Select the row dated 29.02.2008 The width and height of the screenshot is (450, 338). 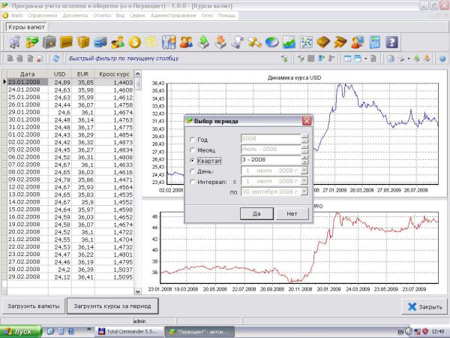pyautogui.click(x=70, y=276)
